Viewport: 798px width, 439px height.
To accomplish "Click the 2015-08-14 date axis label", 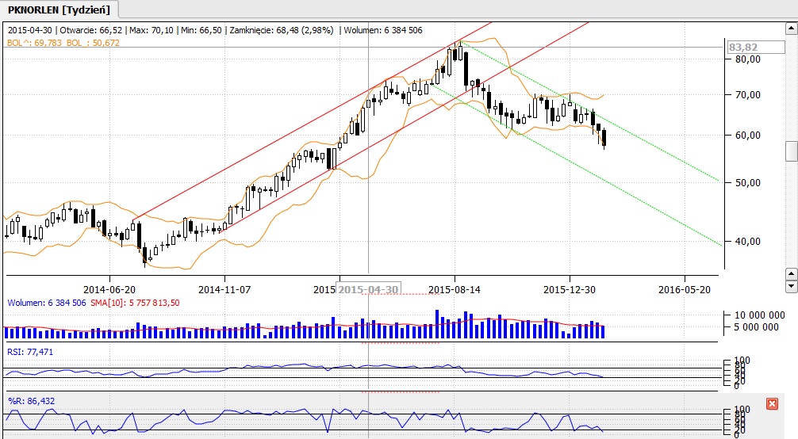I will pyautogui.click(x=455, y=289).
